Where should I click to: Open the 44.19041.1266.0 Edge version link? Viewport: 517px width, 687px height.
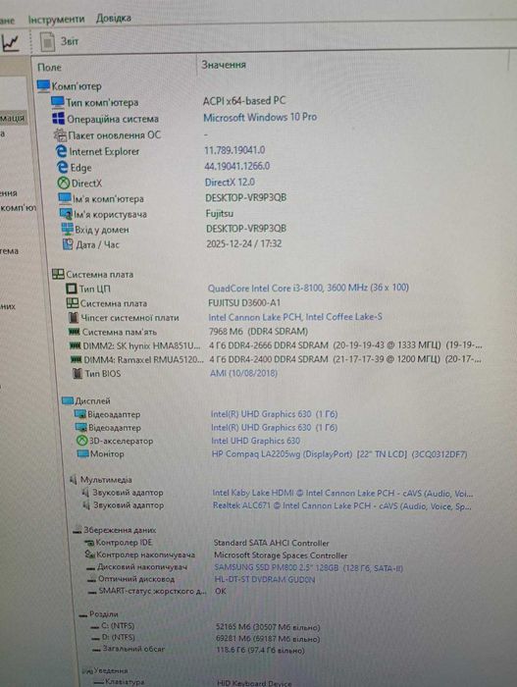point(237,166)
